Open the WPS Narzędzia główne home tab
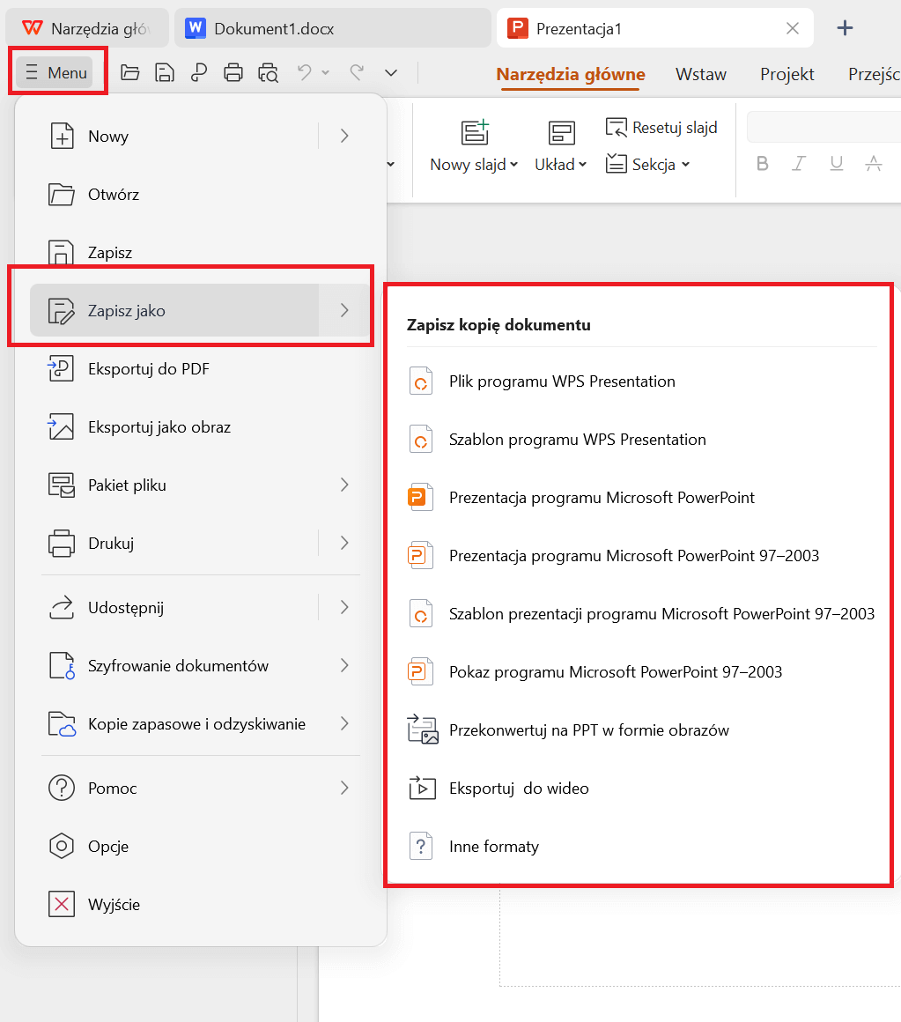The image size is (901, 1022). pyautogui.click(x=86, y=28)
